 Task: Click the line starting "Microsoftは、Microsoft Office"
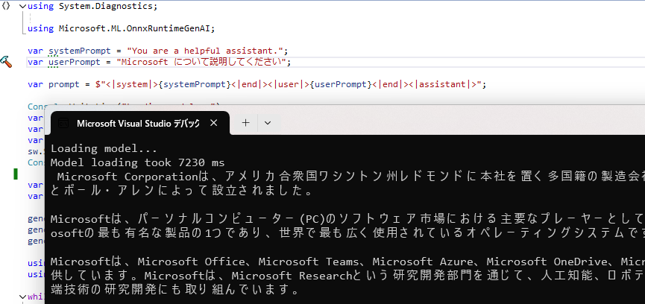(347, 262)
